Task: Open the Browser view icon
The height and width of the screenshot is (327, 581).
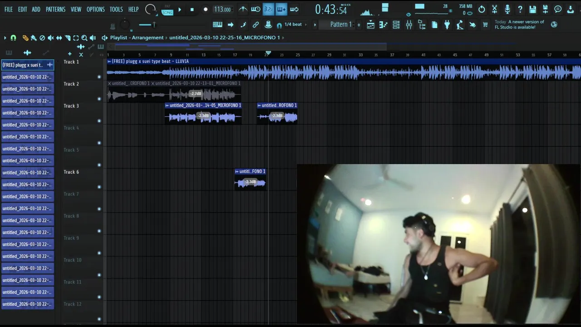Action: tap(422, 25)
